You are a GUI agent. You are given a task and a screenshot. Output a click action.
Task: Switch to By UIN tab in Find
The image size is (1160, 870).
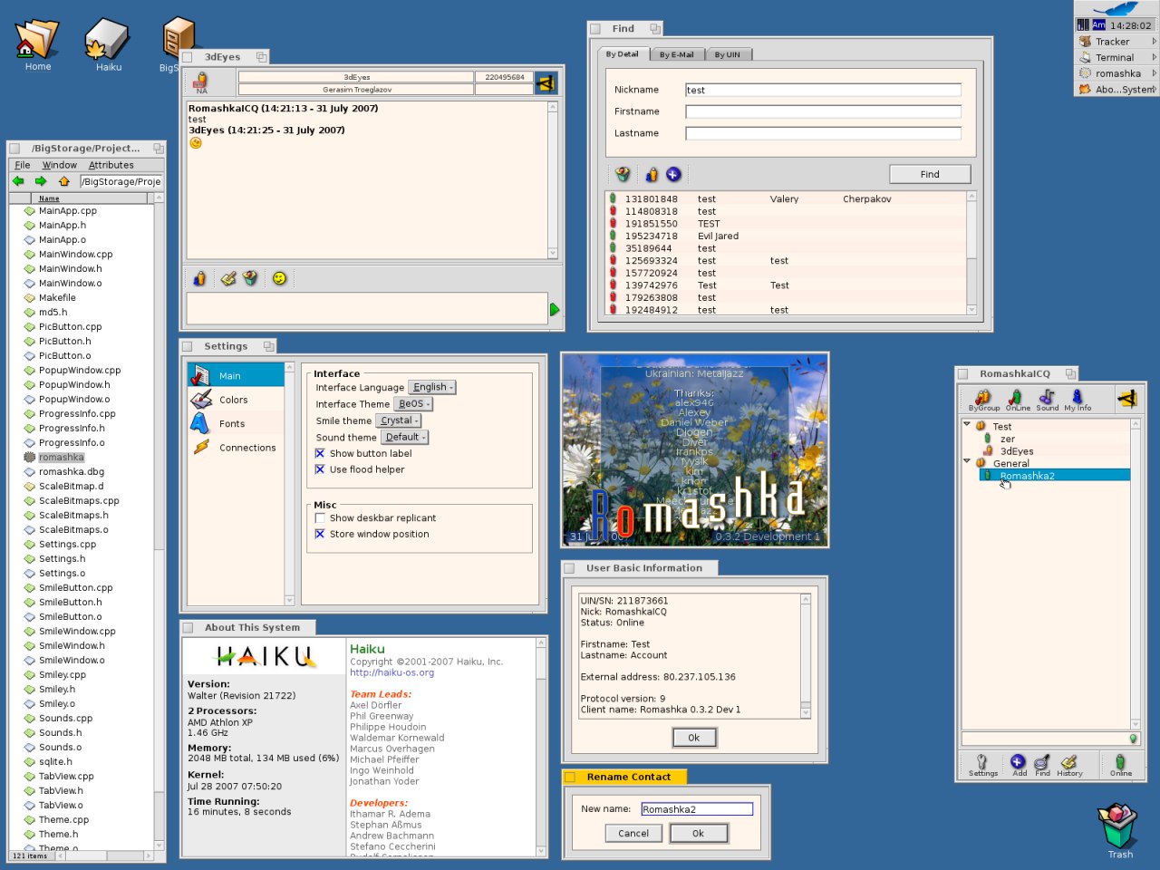coord(727,54)
